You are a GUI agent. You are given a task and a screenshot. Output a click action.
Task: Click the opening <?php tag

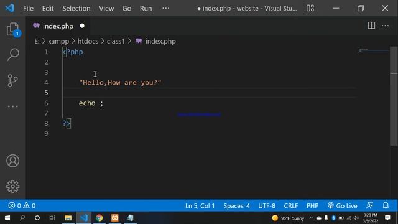point(73,52)
